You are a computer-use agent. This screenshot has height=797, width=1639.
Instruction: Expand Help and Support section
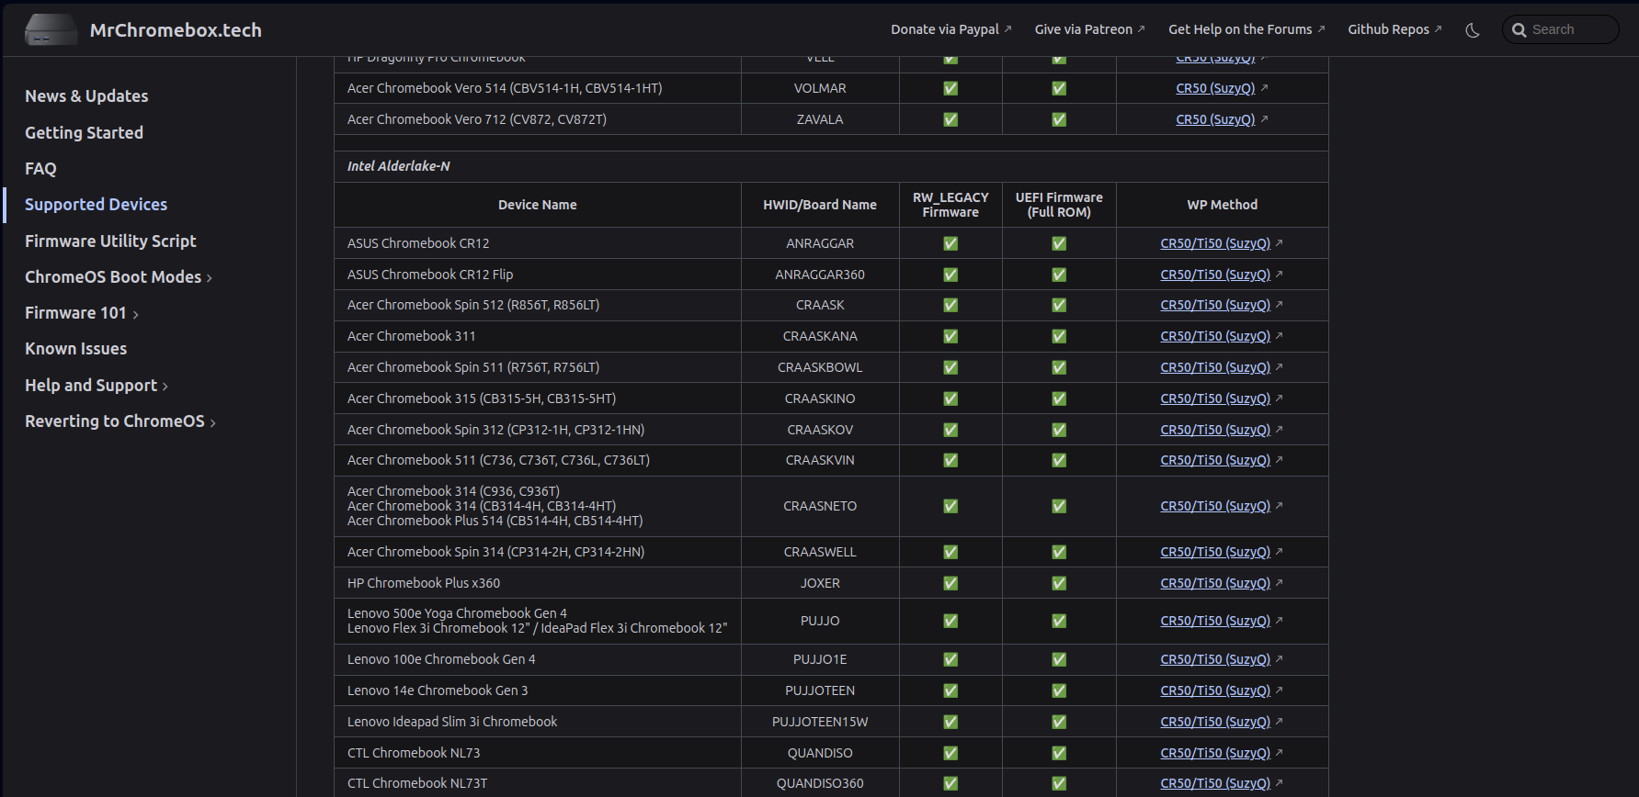[x=97, y=386]
